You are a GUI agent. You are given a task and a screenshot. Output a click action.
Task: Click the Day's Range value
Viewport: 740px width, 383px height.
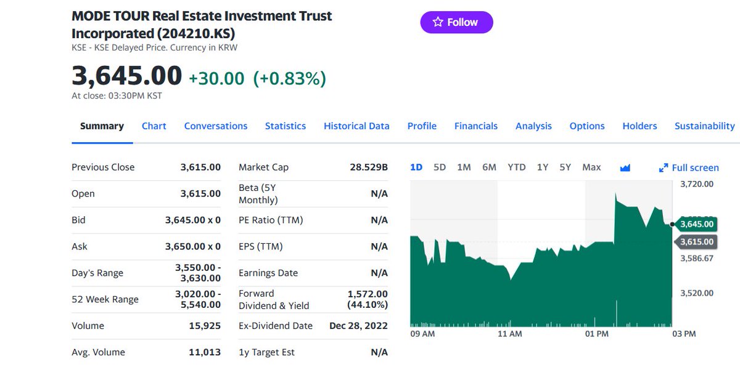pyautogui.click(x=198, y=273)
